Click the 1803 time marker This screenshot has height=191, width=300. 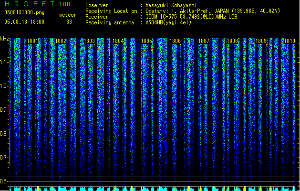[89, 41]
